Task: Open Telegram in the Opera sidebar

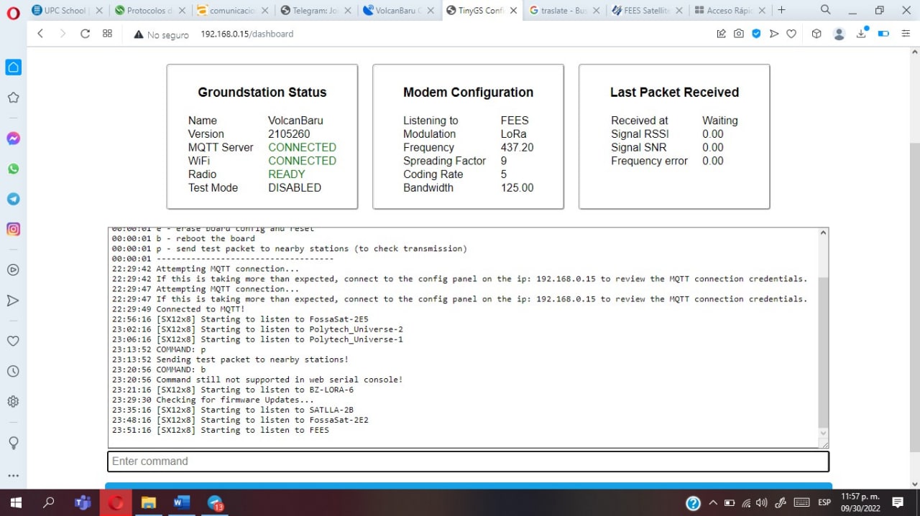Action: pos(13,199)
